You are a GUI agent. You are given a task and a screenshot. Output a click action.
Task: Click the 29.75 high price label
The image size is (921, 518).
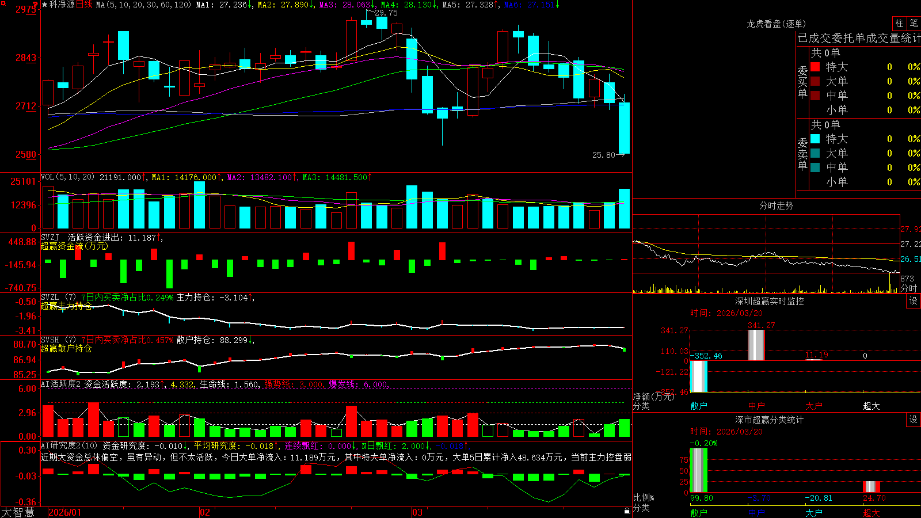pos(386,13)
